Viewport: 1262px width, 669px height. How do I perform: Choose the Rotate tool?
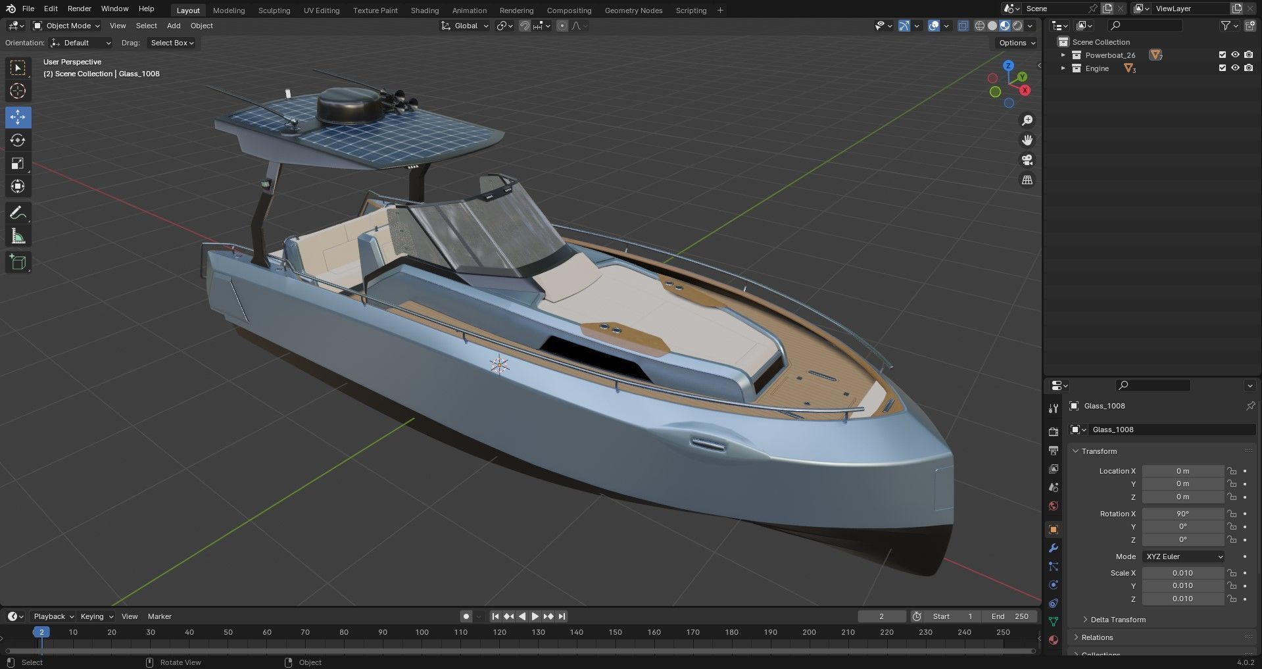pyautogui.click(x=18, y=140)
